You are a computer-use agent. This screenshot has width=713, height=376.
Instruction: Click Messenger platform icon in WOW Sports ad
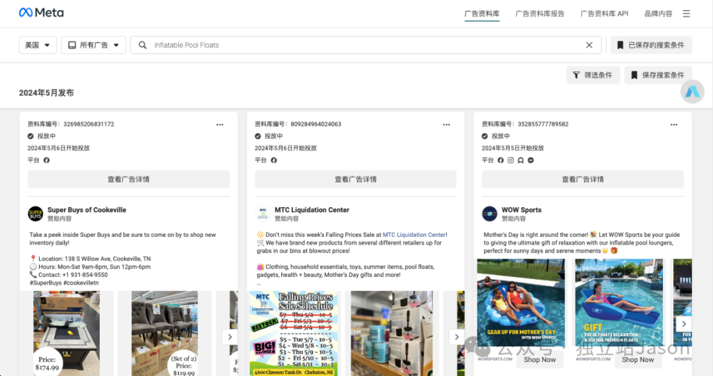click(x=531, y=160)
